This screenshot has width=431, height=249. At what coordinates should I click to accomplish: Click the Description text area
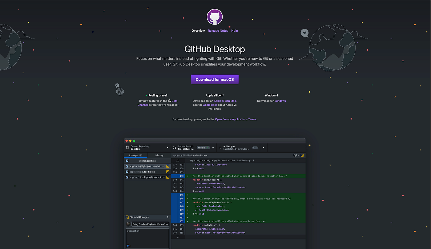pyautogui.click(x=147, y=238)
